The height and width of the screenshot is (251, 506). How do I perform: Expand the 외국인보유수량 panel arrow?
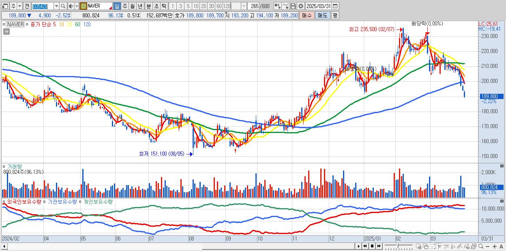[x=4, y=201]
